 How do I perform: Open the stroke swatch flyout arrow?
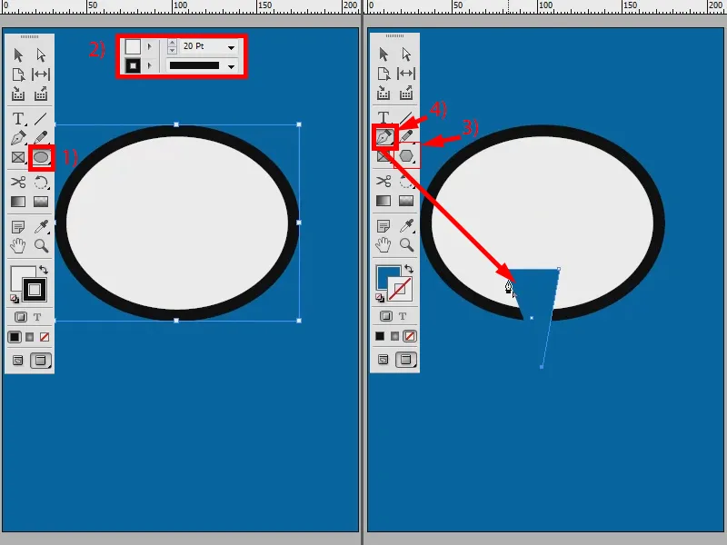point(149,65)
